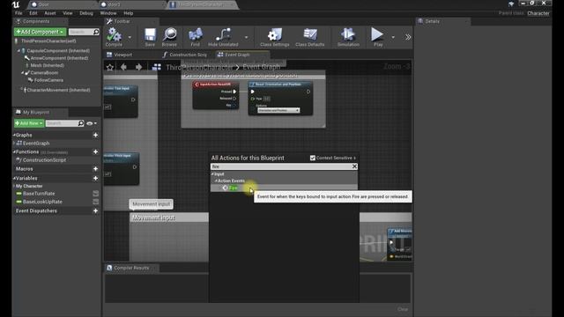Expand toolbar overflow chevron
Screen dimensions: 564x317
pos(408,37)
